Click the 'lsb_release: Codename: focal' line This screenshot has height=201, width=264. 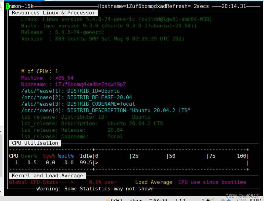[72, 137]
